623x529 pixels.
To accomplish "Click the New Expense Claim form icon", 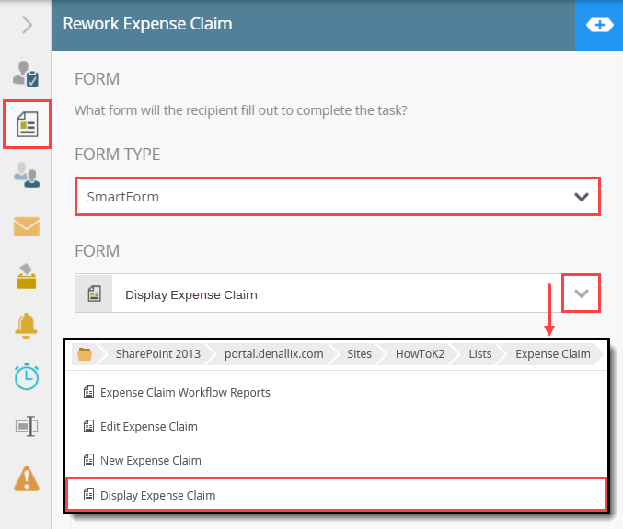I will click(x=88, y=460).
